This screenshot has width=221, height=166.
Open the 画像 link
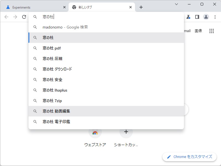198,31
